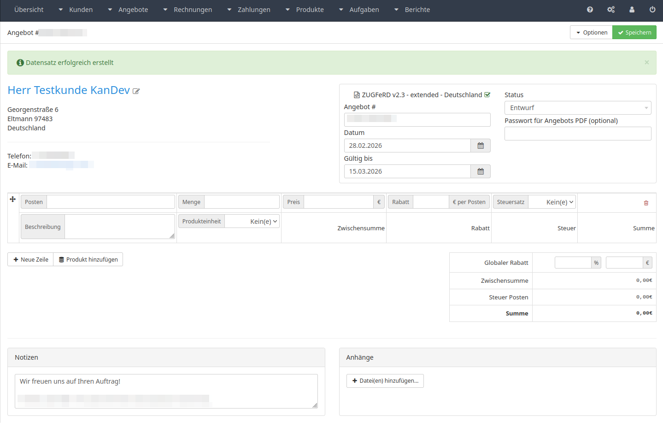Open the Steuersatz dropdown
The height and width of the screenshot is (438, 663).
point(552,202)
